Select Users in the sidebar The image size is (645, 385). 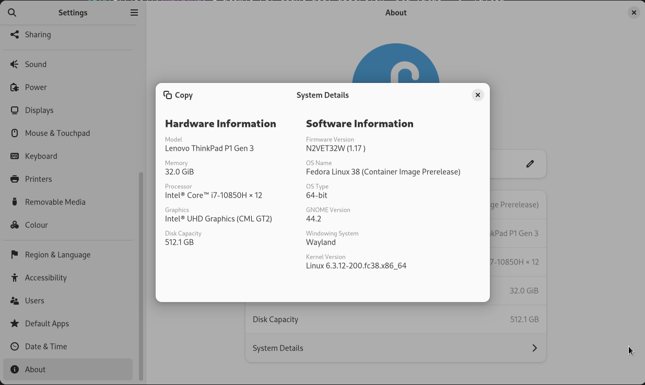[68, 300]
